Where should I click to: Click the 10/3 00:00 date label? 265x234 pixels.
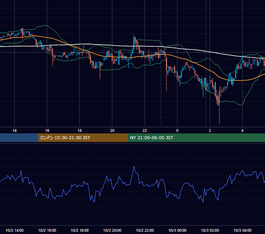(177, 230)
